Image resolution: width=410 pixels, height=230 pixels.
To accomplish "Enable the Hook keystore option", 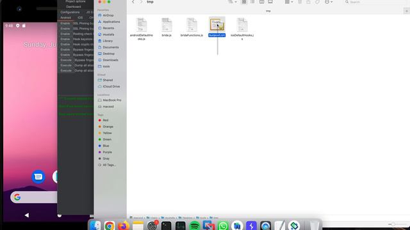I will point(65,39).
